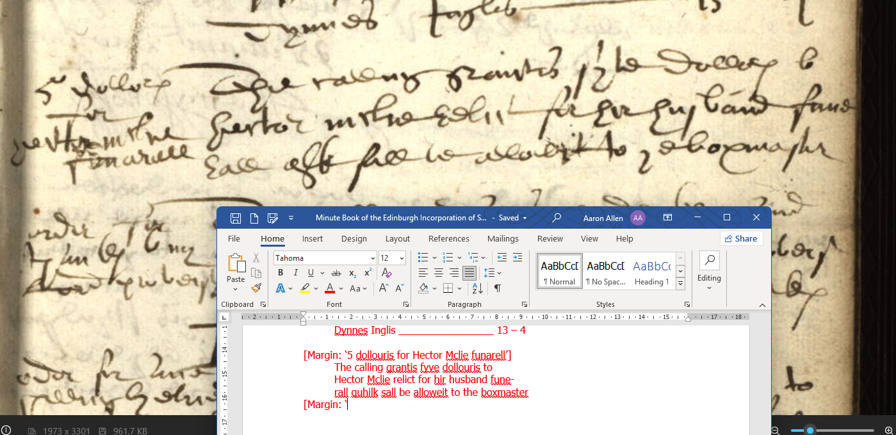Toggle bold formatting
Screen dimensions: 896x435
point(281,273)
